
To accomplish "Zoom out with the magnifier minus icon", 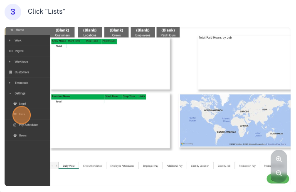I will (279, 174).
